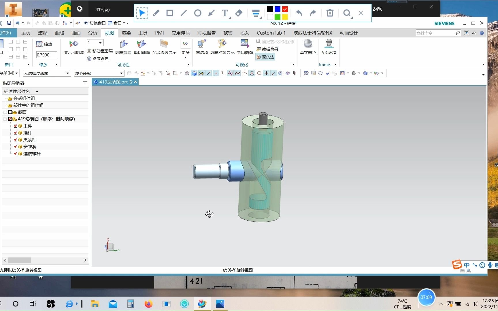Undo the last annotation
Screen dimensions: 498x311
coord(299,13)
